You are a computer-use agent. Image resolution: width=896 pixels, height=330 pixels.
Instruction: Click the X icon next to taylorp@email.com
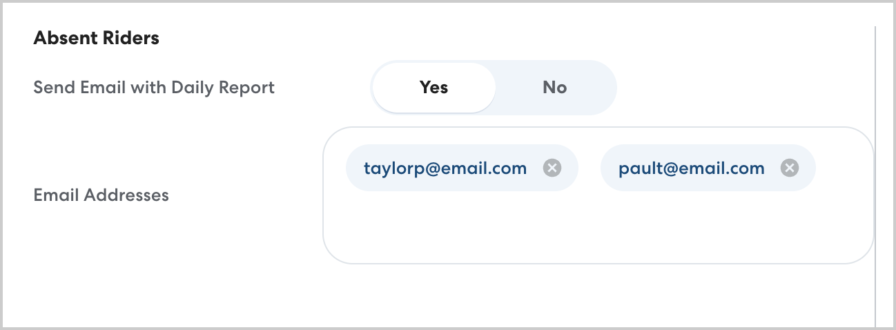552,168
